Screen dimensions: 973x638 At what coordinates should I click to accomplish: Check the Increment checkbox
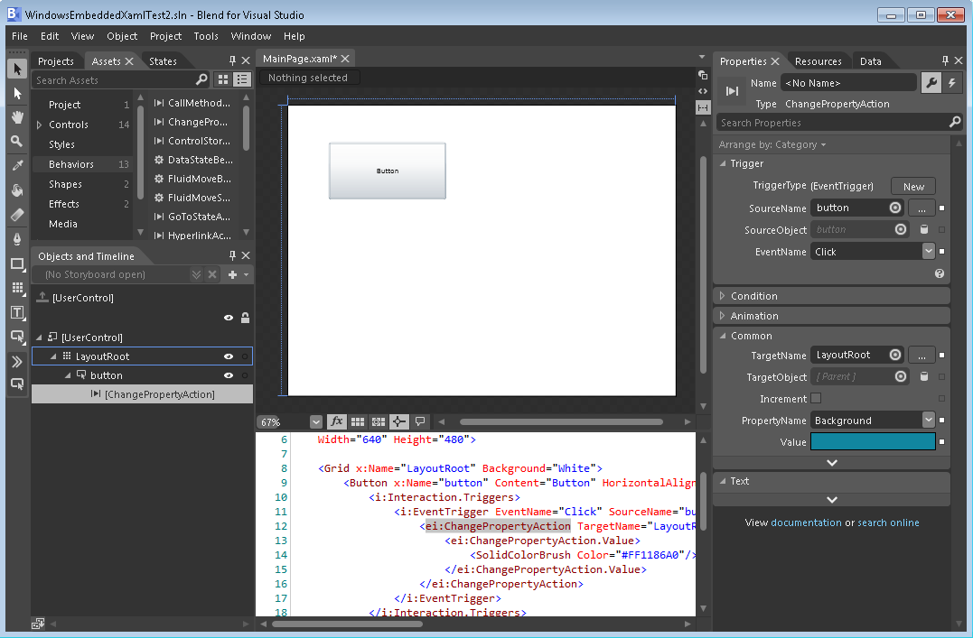coord(816,398)
